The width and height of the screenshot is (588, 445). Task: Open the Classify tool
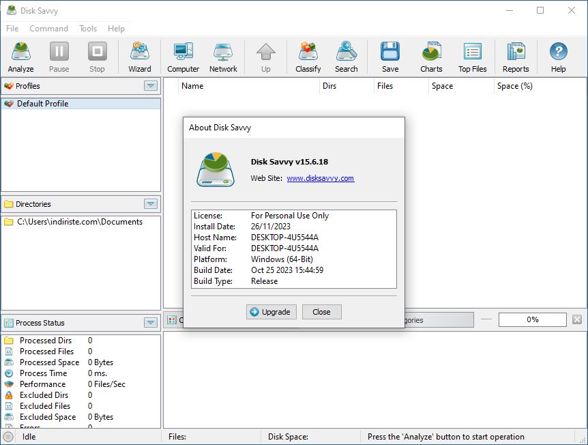coord(308,57)
